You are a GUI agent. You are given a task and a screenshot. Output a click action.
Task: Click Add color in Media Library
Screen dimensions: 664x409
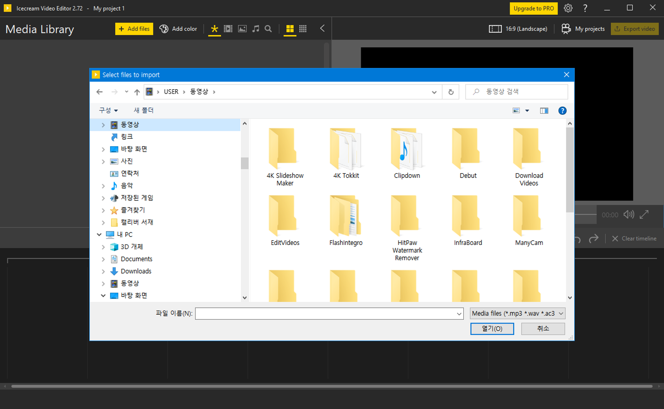click(x=178, y=29)
